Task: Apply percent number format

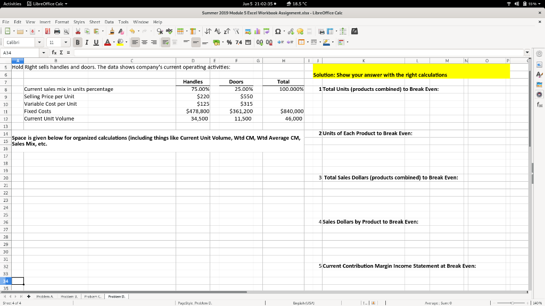Action: point(229,42)
